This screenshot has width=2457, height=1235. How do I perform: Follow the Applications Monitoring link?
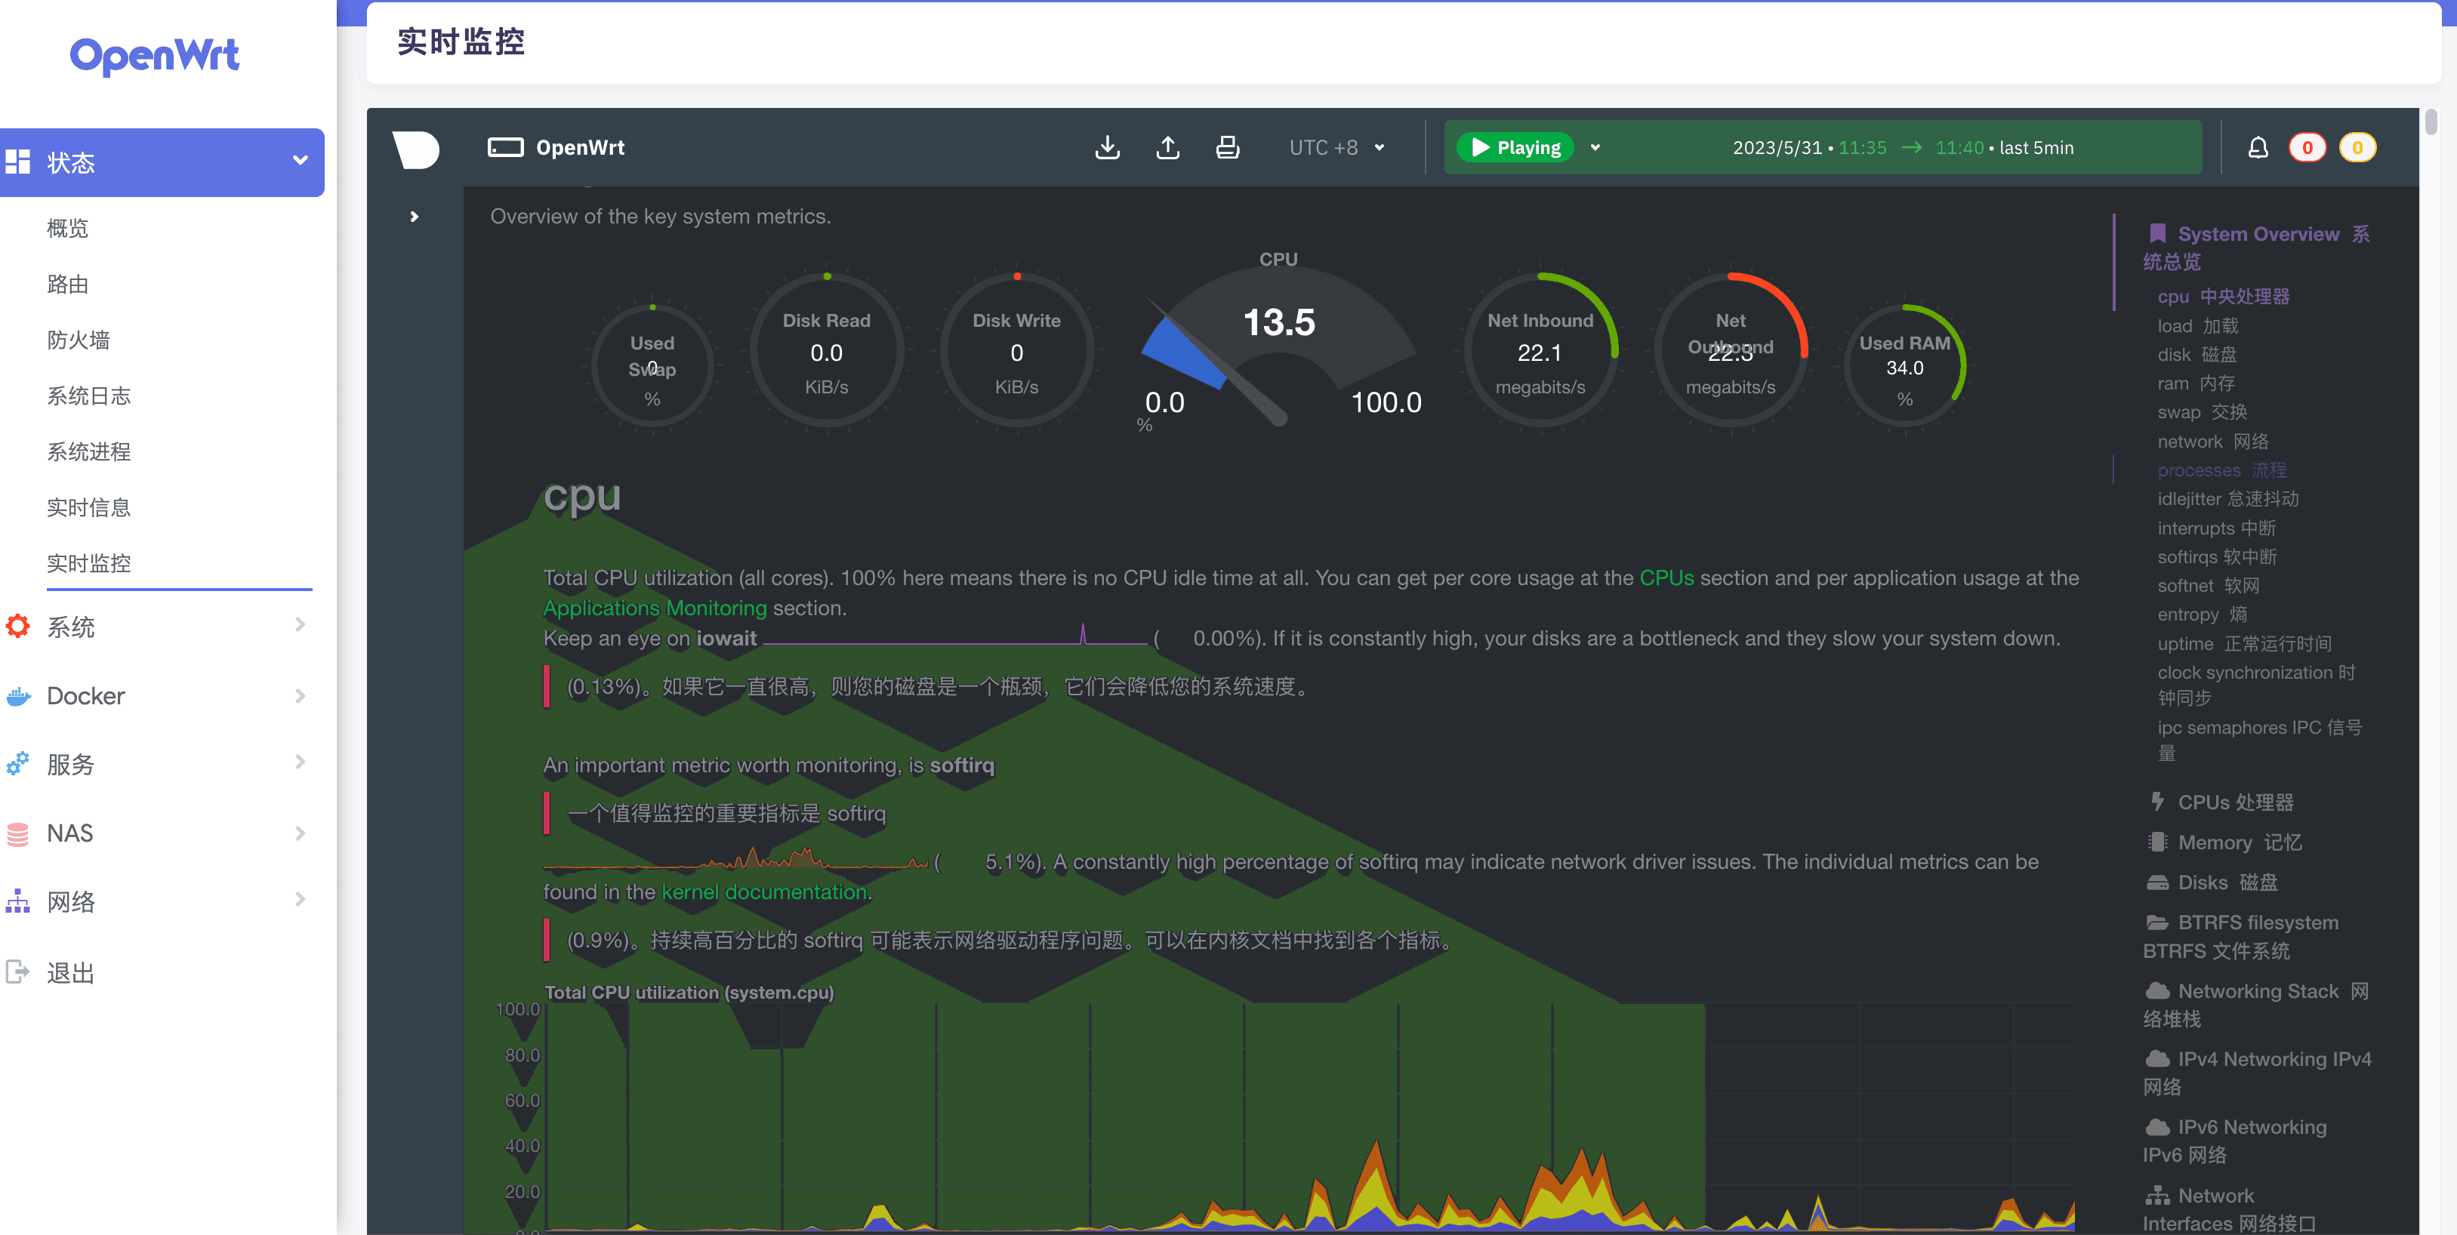point(655,608)
